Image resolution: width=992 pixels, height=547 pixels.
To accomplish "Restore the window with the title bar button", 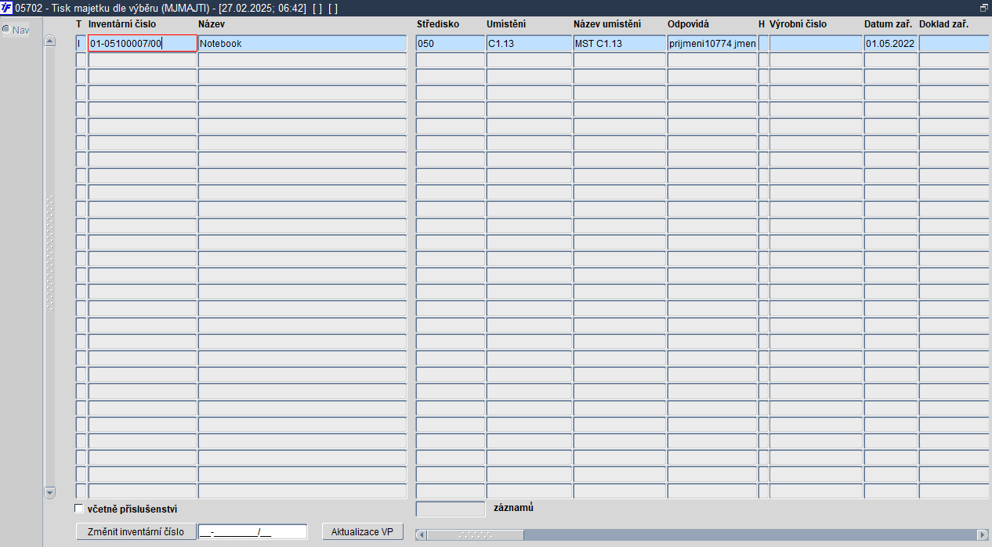I will pyautogui.click(x=983, y=8).
